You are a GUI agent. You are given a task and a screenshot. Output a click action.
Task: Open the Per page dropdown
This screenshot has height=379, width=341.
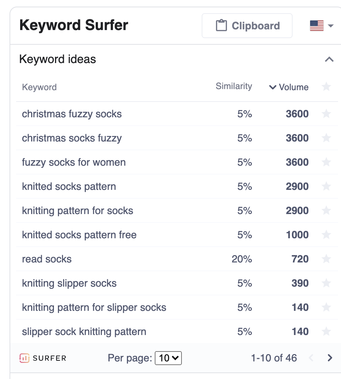(x=168, y=358)
